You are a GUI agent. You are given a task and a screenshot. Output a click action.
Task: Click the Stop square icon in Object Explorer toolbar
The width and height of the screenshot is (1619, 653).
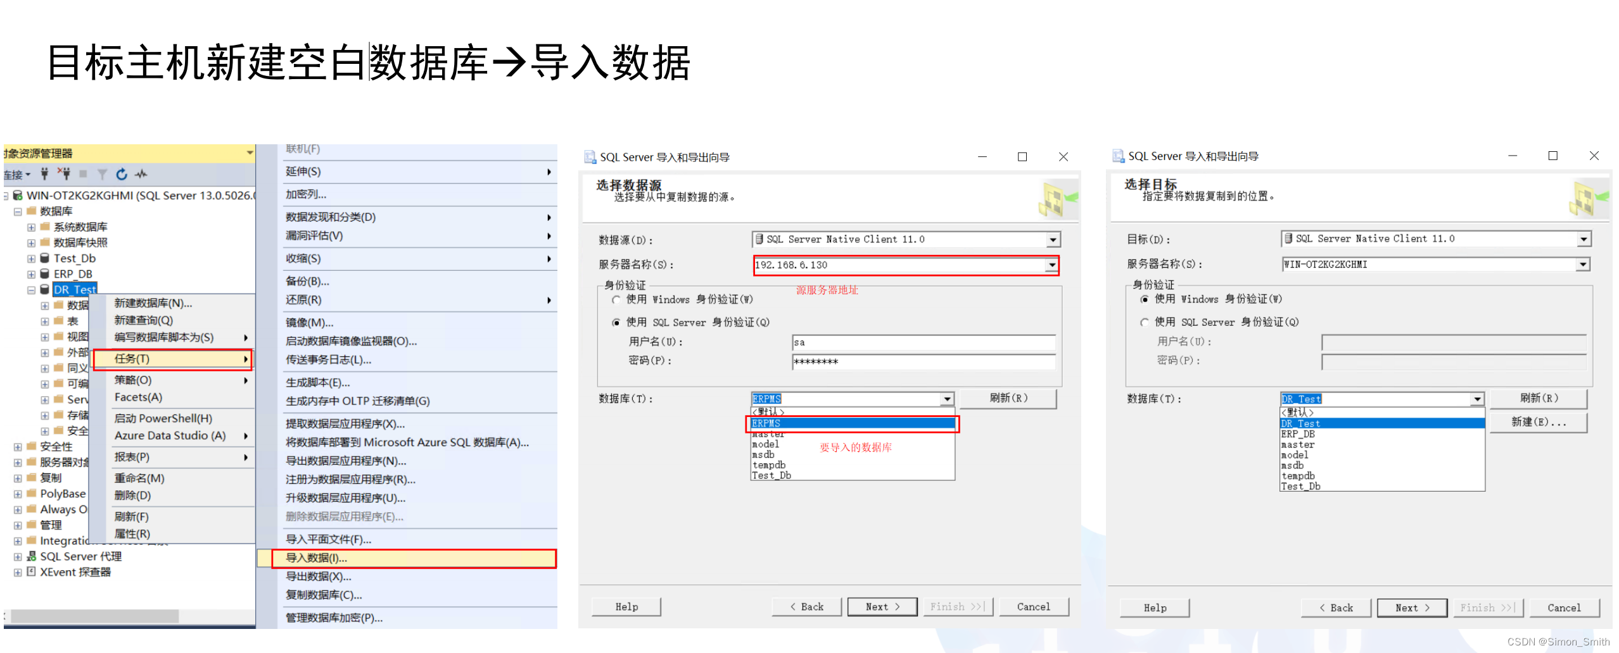pyautogui.click(x=83, y=173)
